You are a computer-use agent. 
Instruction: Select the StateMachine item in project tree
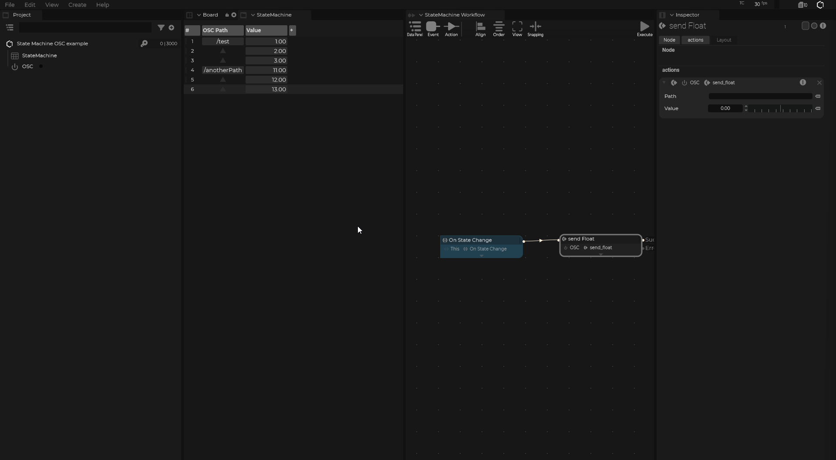(39, 56)
